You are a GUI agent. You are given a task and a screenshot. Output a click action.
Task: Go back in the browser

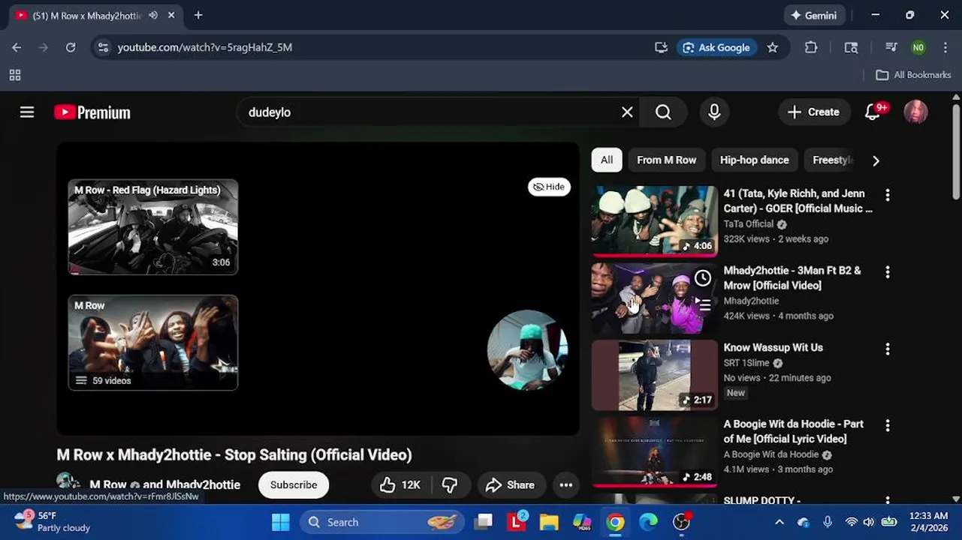pyautogui.click(x=17, y=47)
